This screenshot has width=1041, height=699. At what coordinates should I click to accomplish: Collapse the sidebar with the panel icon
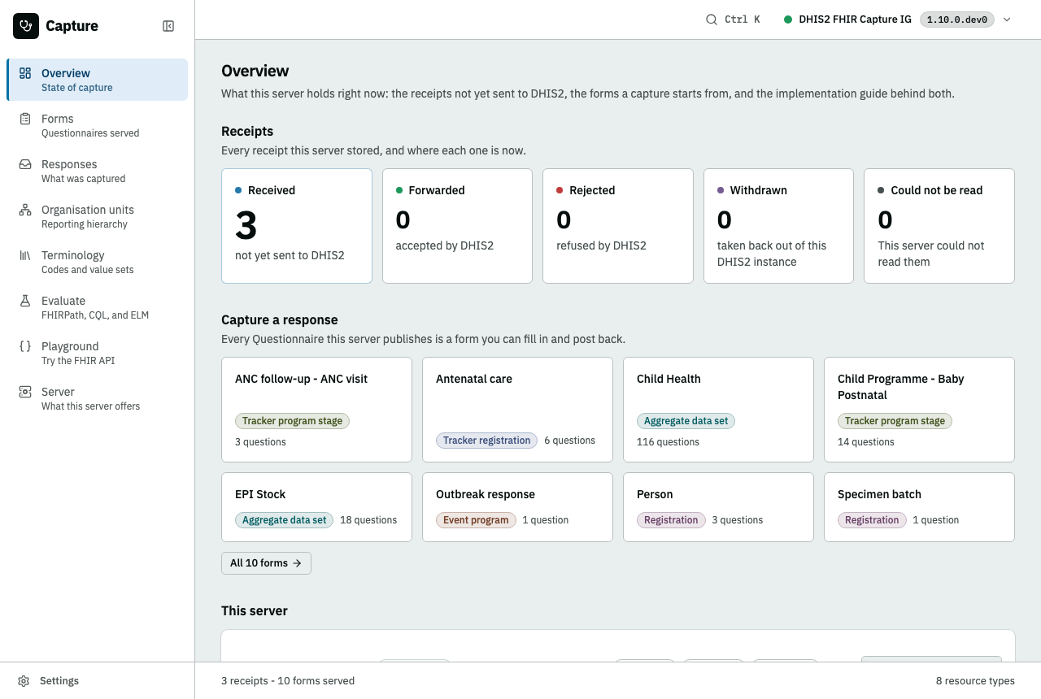(x=168, y=26)
